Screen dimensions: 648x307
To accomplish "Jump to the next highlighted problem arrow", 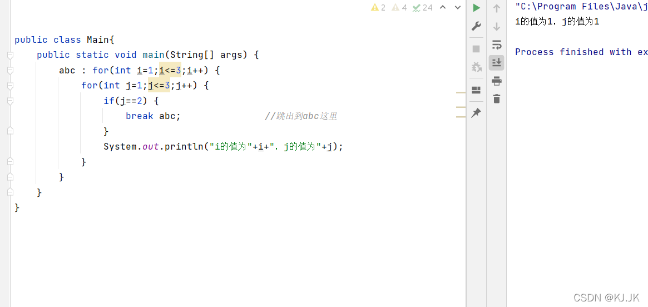I will [x=457, y=7].
